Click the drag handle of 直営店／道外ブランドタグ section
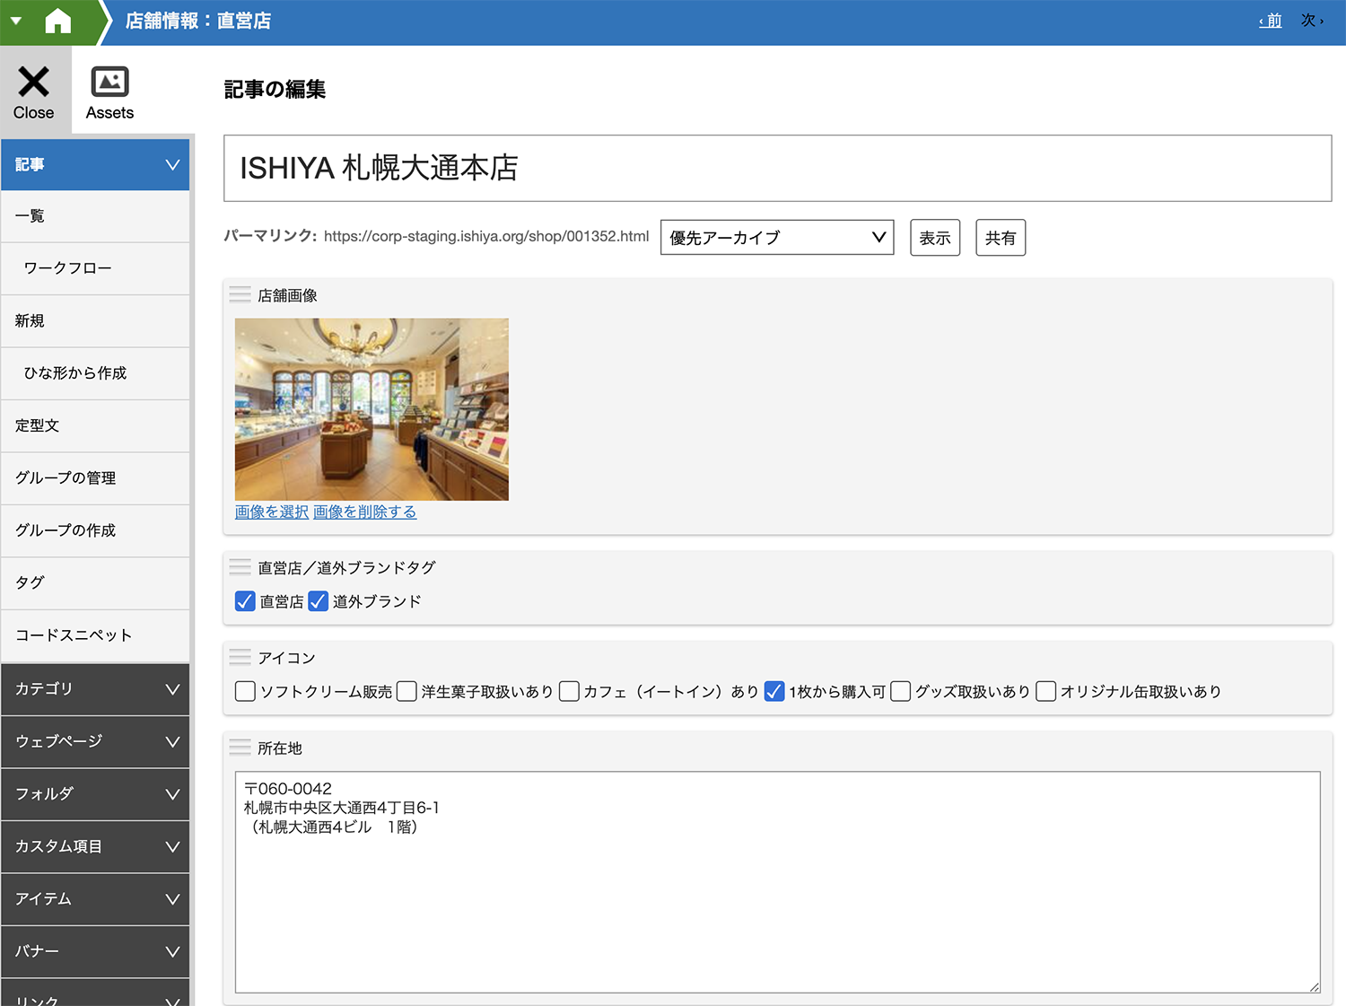This screenshot has height=1006, width=1346. 240,567
